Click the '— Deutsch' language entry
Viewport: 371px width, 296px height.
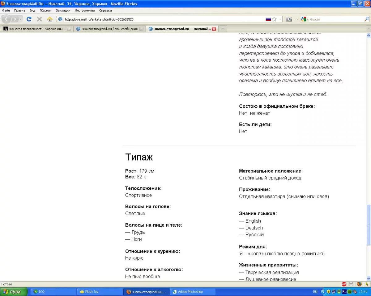(x=251, y=228)
